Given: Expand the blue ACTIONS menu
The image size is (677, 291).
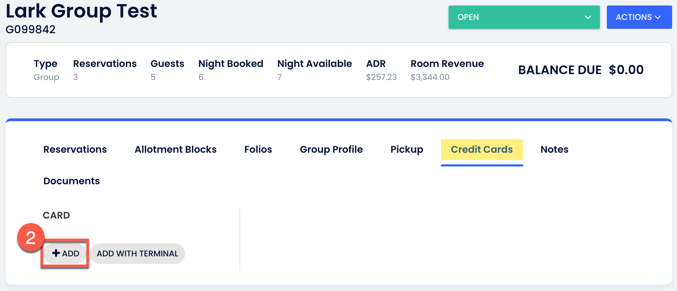Looking at the screenshot, I should click(639, 17).
